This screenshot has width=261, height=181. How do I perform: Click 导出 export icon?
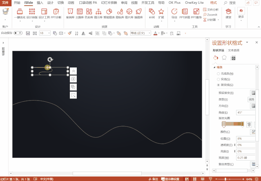coord(174,13)
